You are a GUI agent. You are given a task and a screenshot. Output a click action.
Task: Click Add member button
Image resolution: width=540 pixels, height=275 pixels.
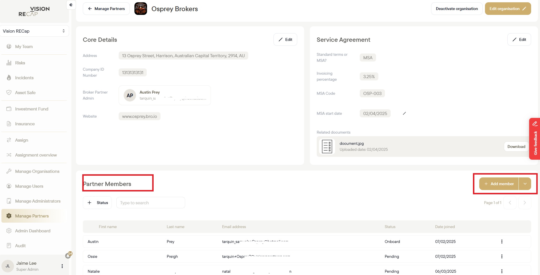[x=499, y=184]
